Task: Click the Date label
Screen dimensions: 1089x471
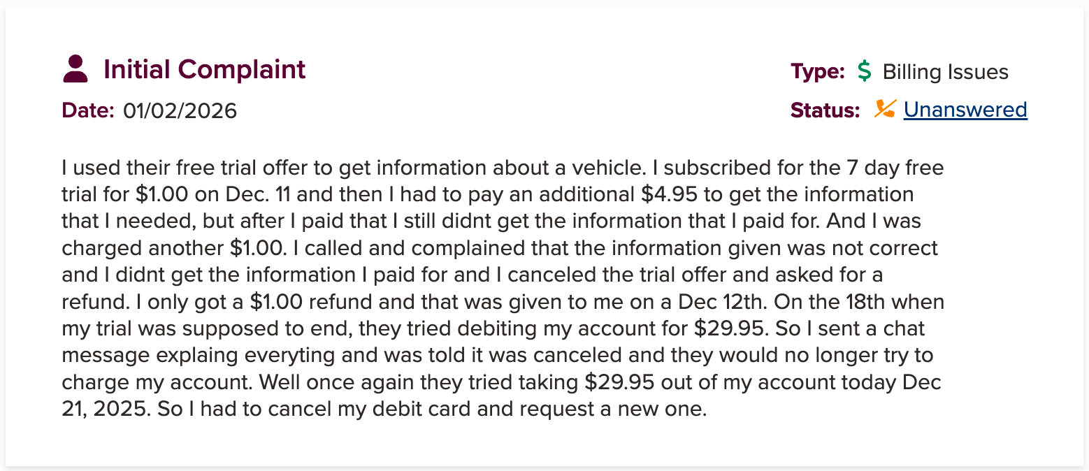Action: click(88, 110)
